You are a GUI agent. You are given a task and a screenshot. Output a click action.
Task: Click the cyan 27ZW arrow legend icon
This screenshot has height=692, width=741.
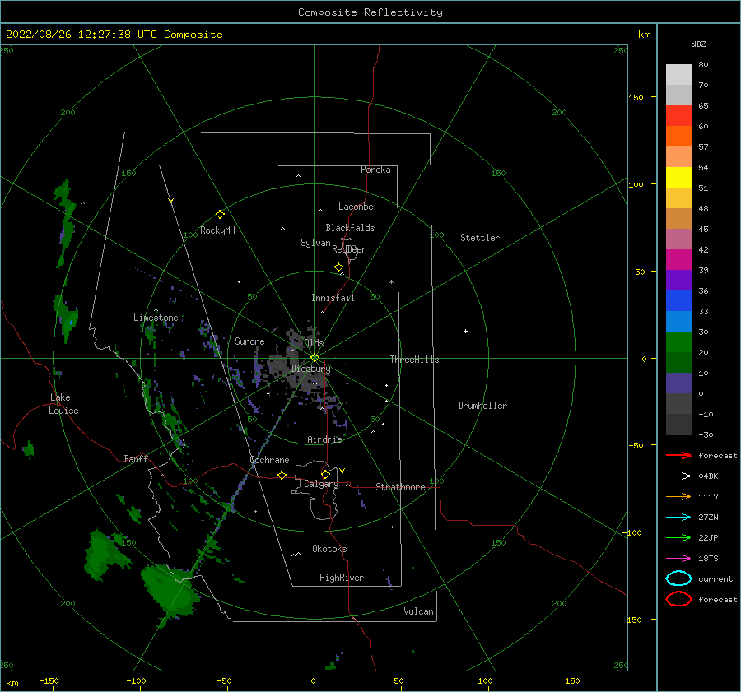[x=678, y=518]
